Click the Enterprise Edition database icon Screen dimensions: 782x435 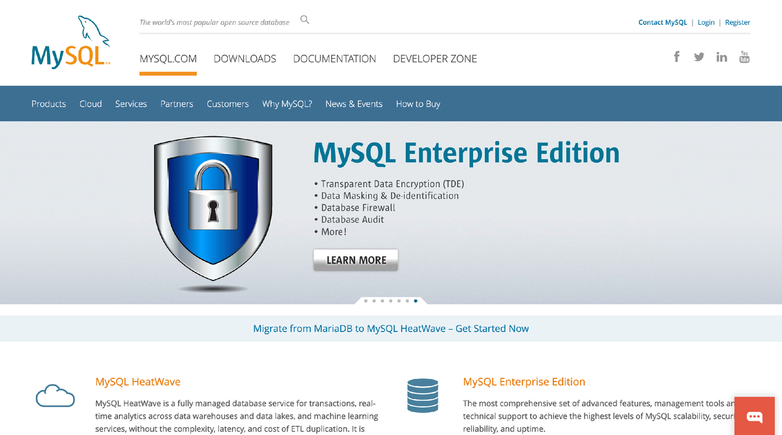423,395
